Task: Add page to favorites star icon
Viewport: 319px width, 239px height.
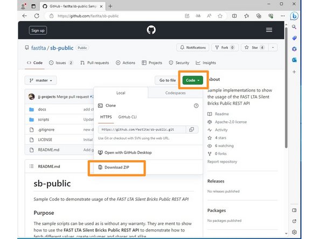Action: (x=220, y=16)
